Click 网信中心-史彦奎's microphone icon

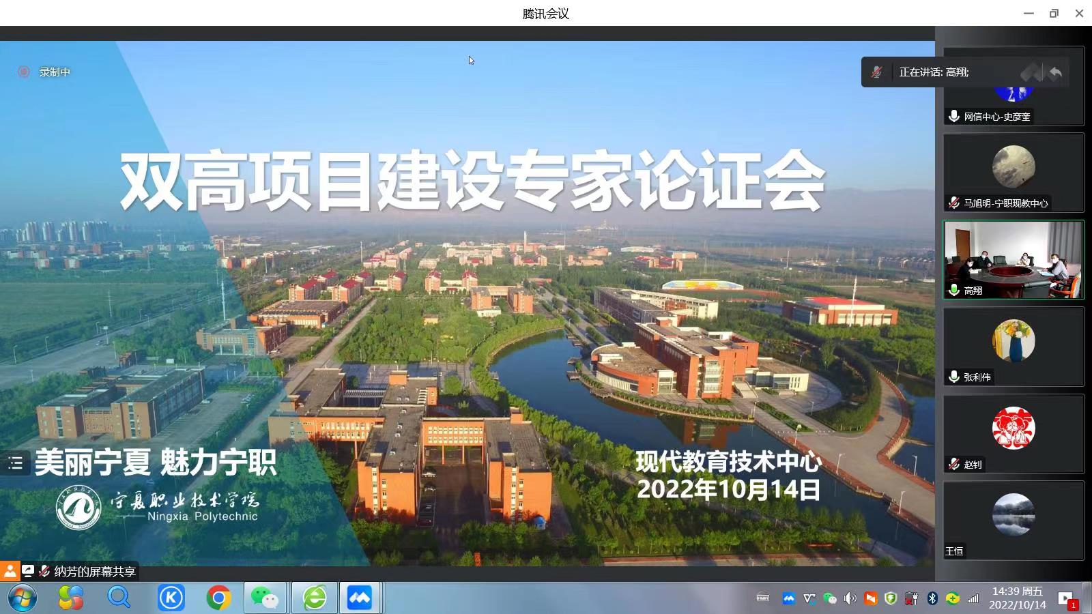click(x=954, y=117)
